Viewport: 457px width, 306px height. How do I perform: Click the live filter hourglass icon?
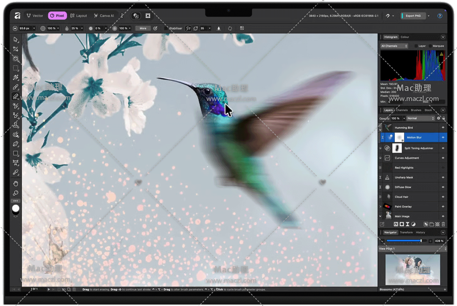pyautogui.click(x=407, y=224)
